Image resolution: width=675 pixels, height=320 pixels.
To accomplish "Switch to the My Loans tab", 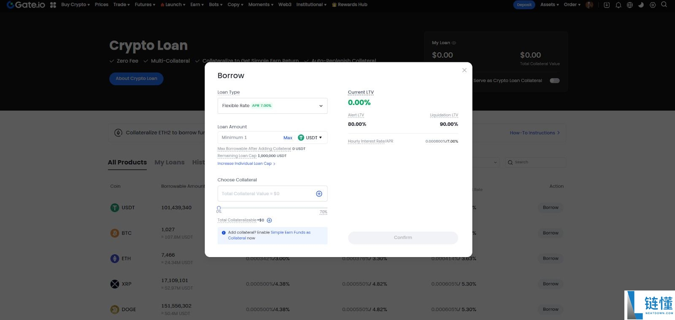I will point(170,162).
